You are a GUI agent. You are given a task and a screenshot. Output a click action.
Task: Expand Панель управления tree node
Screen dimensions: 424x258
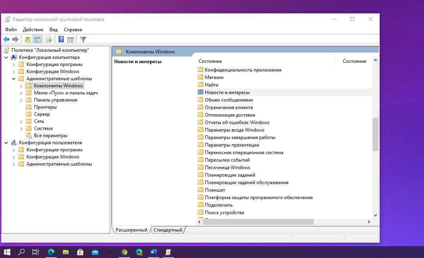click(21, 100)
